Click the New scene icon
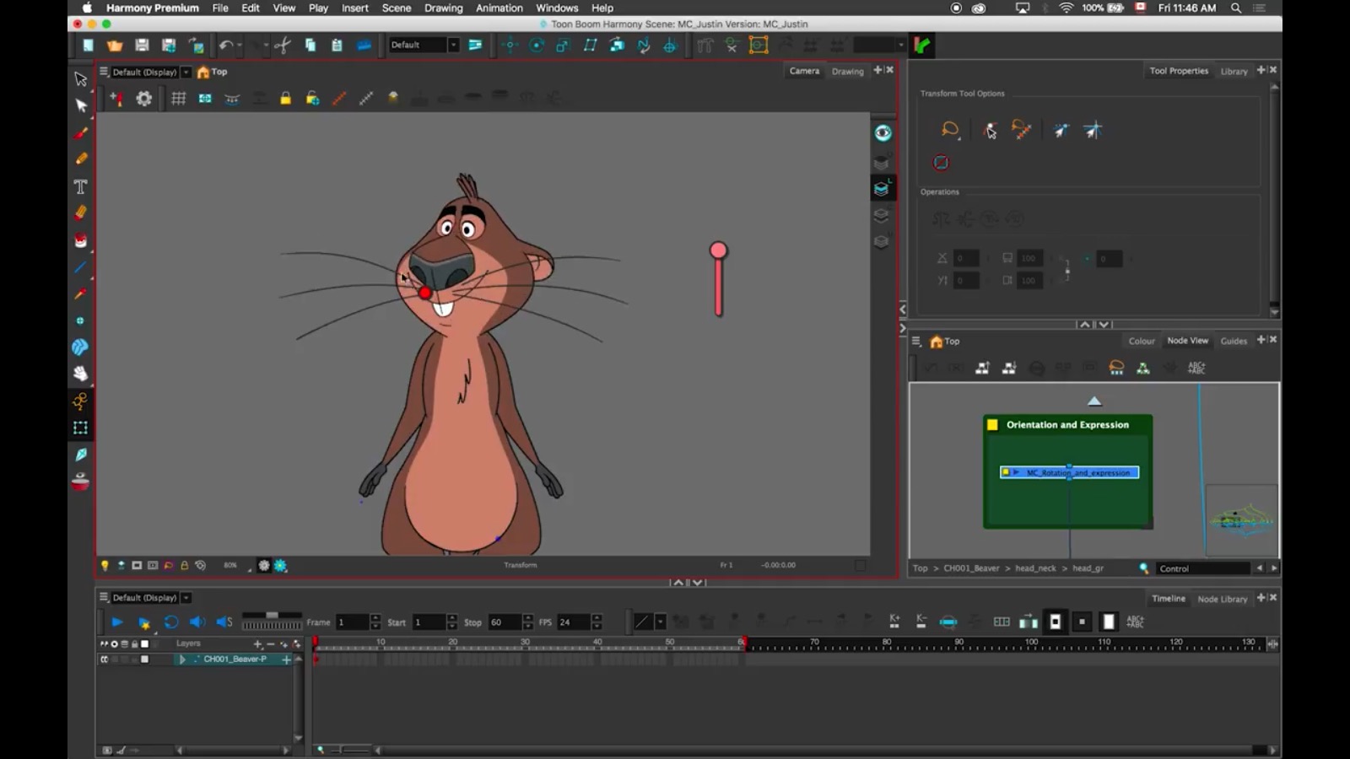Screen dimensions: 1350x759 (88, 46)
